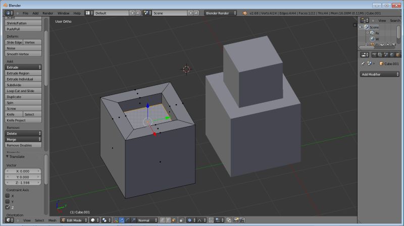Collapse the Scene tree item in outliner

pos(360,27)
